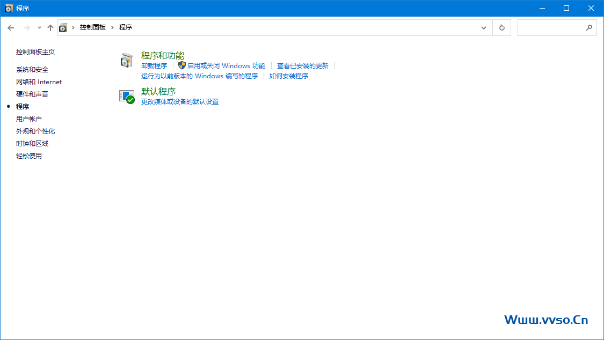Click 控制面板主页 at the top of sidebar
Viewport: 604px width, 340px height.
click(x=35, y=51)
